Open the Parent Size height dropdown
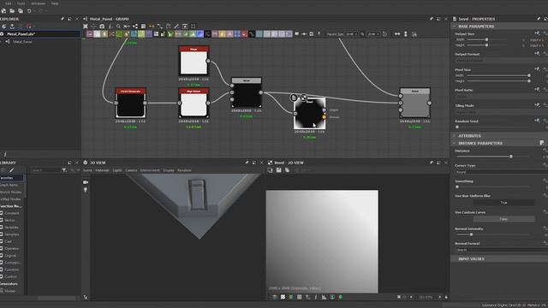The width and height of the screenshot is (548, 308). [373, 34]
